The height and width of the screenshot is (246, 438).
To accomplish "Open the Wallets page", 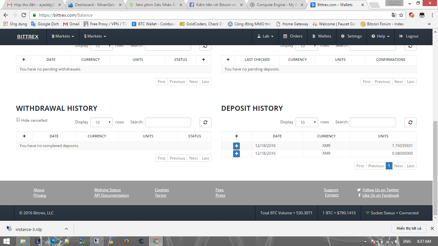I will pyautogui.click(x=322, y=36).
